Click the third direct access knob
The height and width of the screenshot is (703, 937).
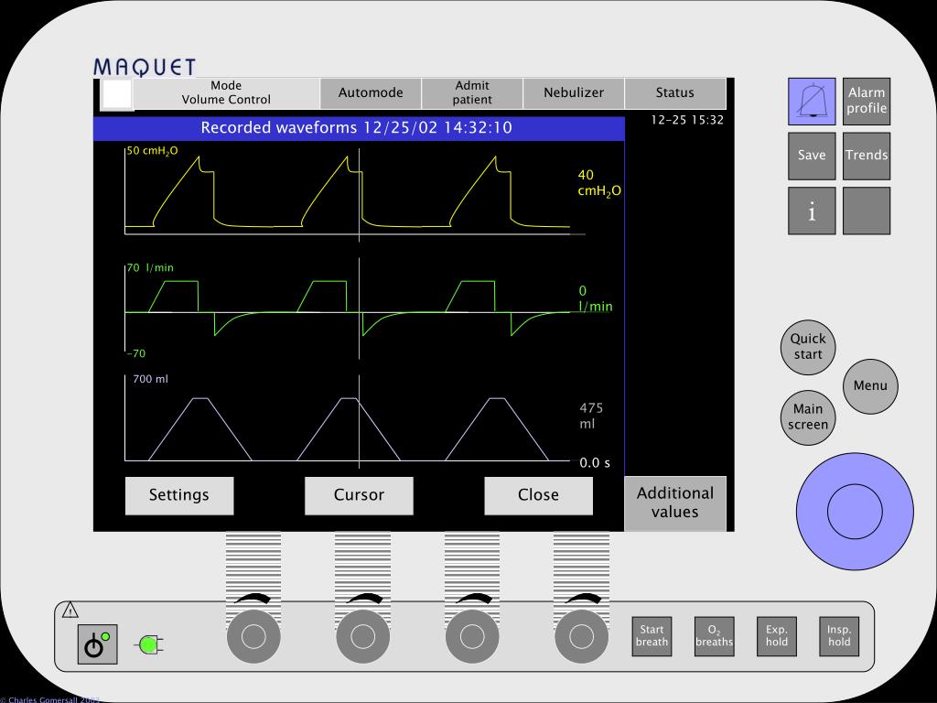point(472,637)
